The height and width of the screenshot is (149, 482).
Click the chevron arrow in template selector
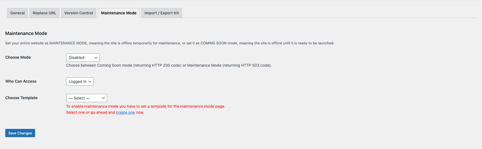[x=103, y=98]
